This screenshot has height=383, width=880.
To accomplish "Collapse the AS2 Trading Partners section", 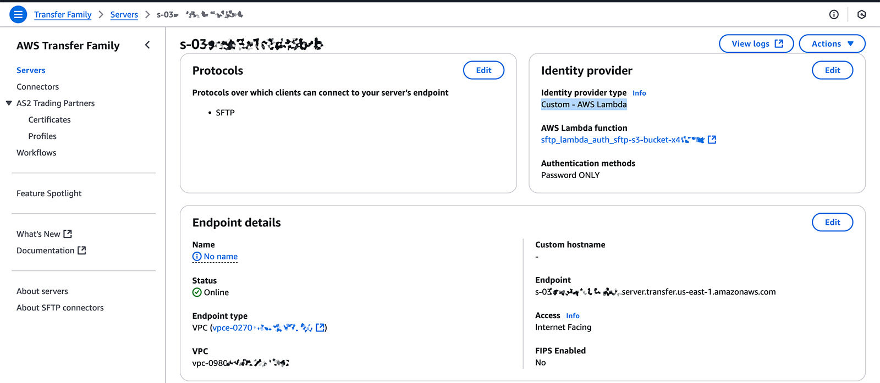I will [x=8, y=103].
